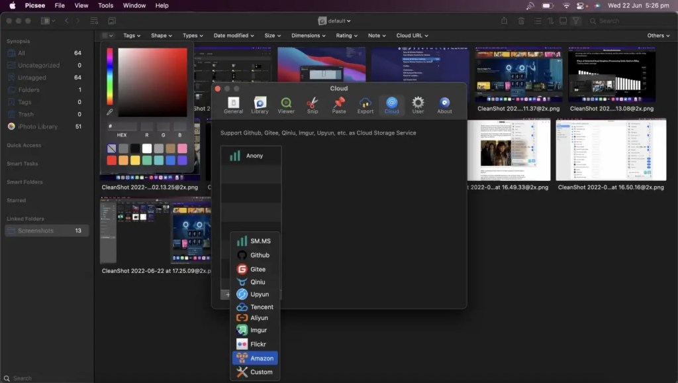678x383 pixels.
Task: Select the white color swatch
Action: pos(147,148)
